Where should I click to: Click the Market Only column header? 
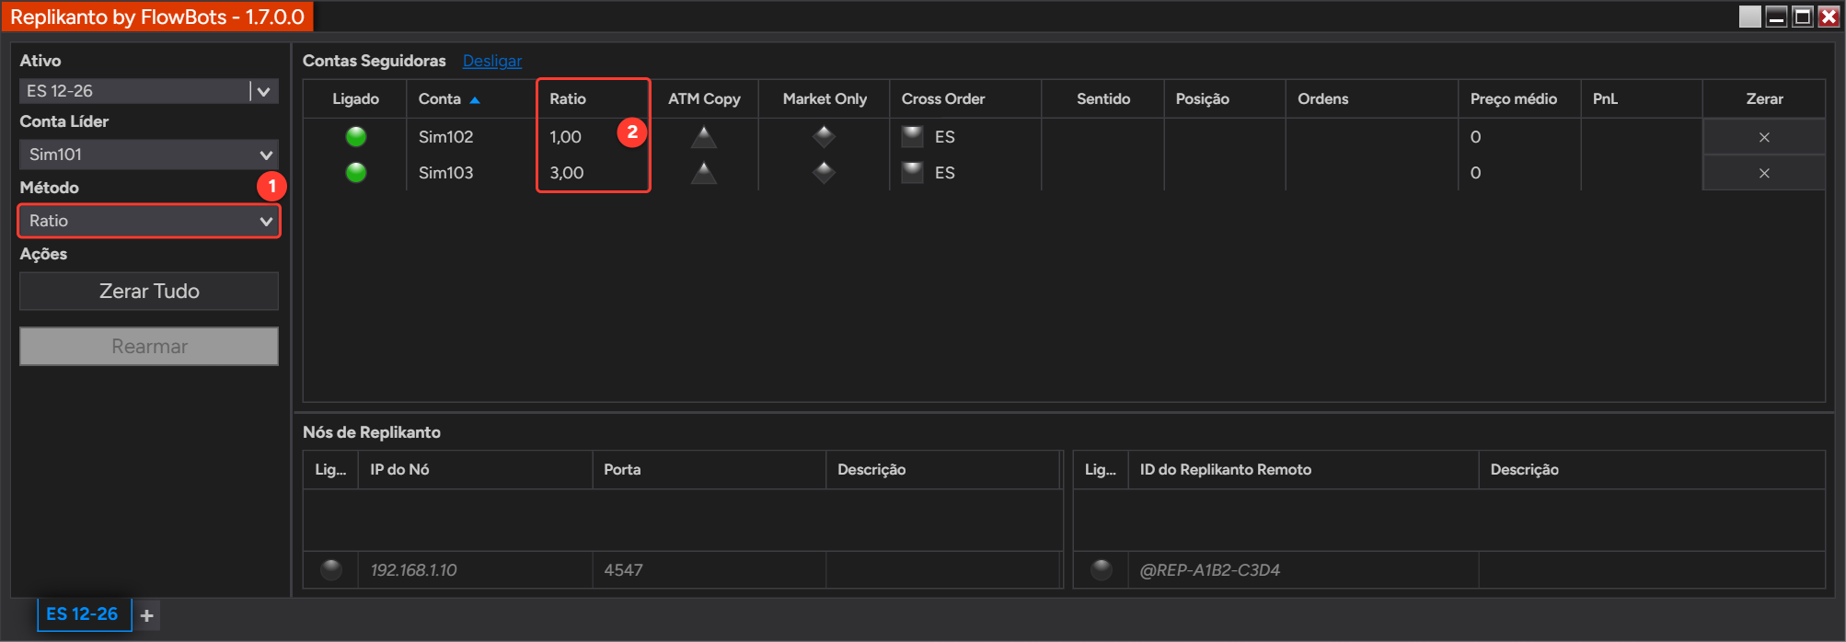pos(825,98)
